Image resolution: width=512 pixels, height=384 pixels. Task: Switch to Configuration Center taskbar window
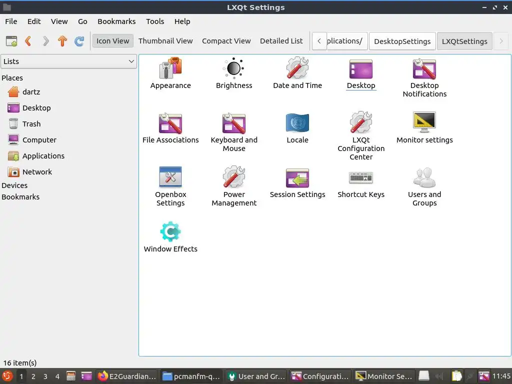[320, 376]
